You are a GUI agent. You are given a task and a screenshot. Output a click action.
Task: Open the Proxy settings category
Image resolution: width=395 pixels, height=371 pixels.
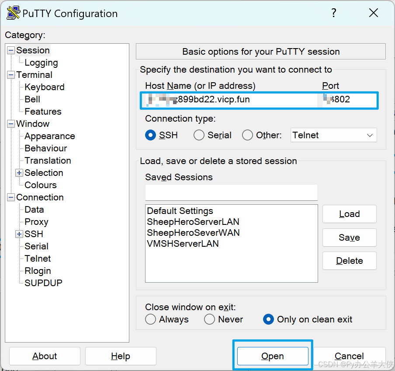pos(37,222)
